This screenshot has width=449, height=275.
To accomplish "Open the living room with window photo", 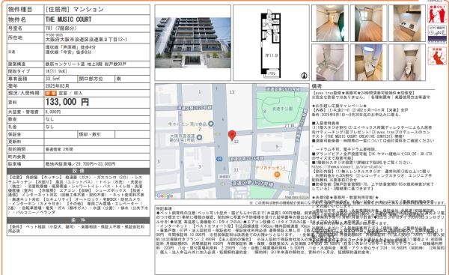I will tap(368, 23).
